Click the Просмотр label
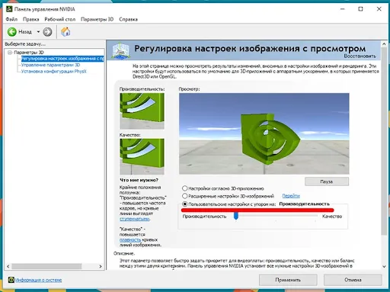The image size is (390, 292). 189,89
